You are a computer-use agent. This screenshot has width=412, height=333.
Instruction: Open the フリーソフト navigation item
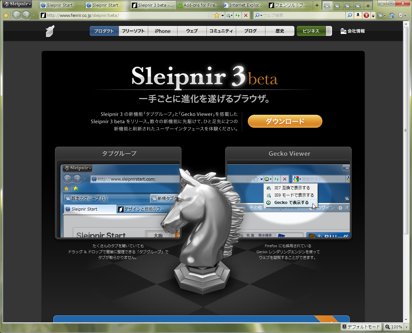[133, 31]
